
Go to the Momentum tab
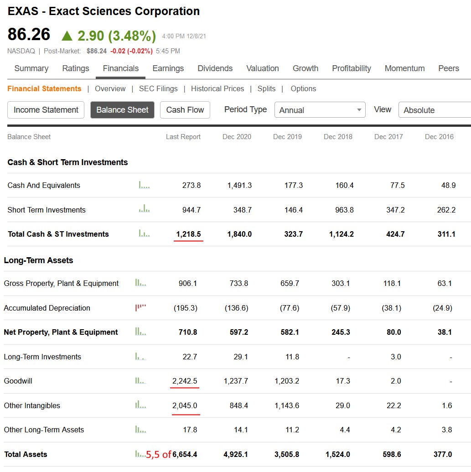404,68
